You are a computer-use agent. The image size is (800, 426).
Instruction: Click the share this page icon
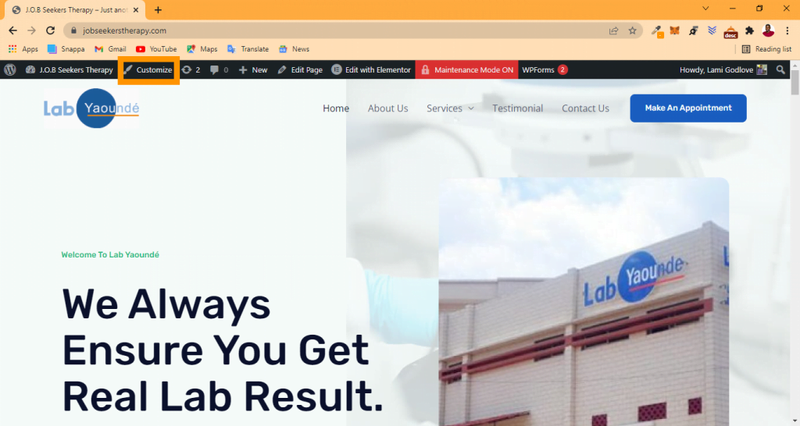tap(614, 30)
